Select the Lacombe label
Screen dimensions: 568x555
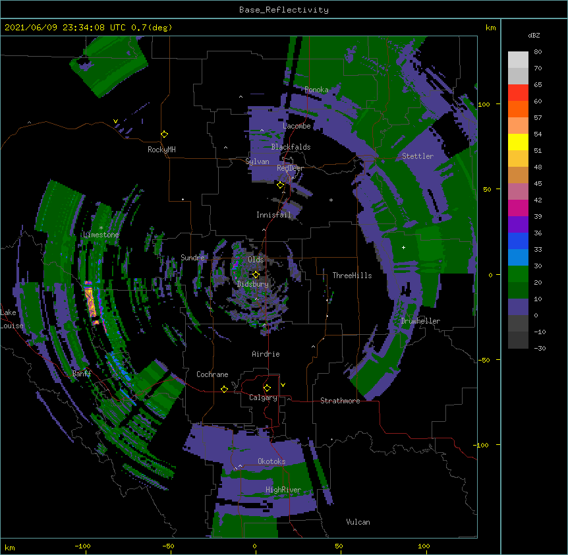[x=297, y=126]
